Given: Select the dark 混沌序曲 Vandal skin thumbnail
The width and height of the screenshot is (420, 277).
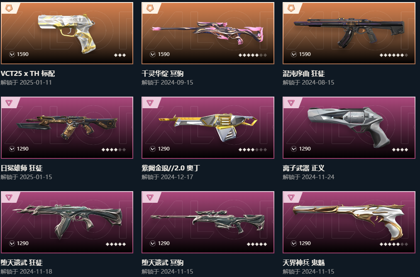Looking at the screenshot, I should pos(349,32).
